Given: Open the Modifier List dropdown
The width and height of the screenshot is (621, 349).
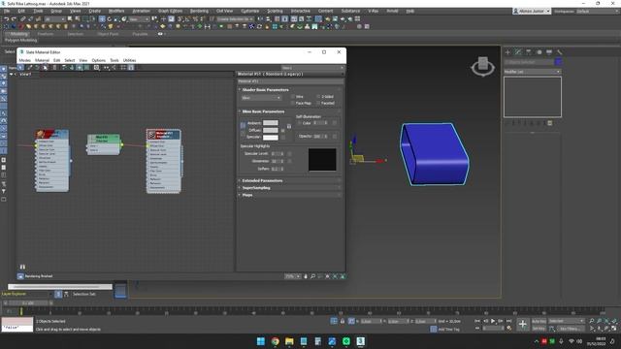Looking at the screenshot, I should (x=533, y=72).
